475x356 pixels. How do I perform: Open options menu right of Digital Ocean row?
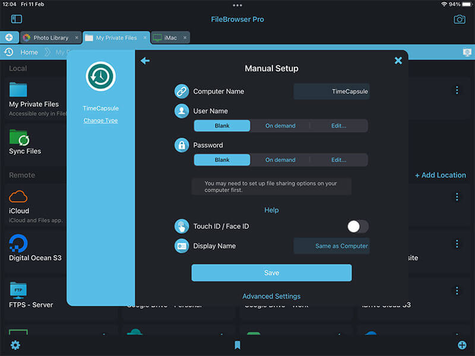tap(457, 244)
